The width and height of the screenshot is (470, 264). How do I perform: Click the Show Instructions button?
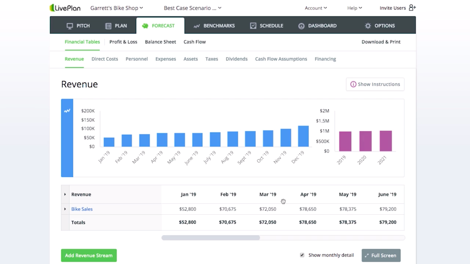375,84
